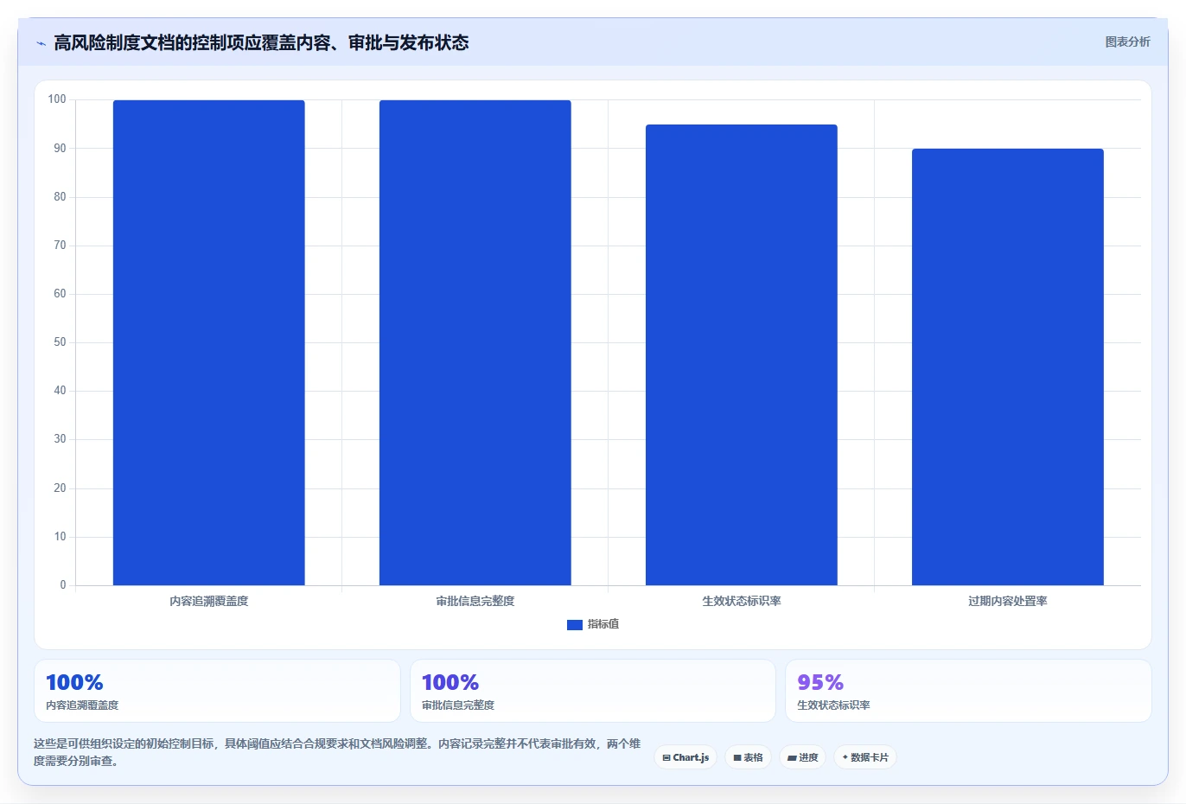Click the 数据卡片 tag chip
Viewport: 1186px width, 804px height.
(x=865, y=757)
